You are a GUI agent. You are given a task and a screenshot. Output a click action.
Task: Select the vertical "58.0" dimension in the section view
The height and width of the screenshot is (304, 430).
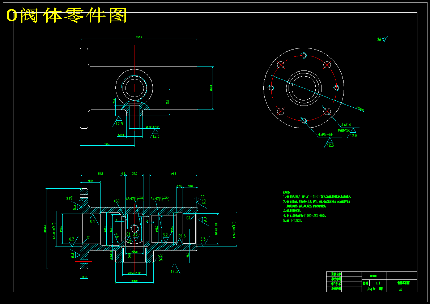[188, 255]
